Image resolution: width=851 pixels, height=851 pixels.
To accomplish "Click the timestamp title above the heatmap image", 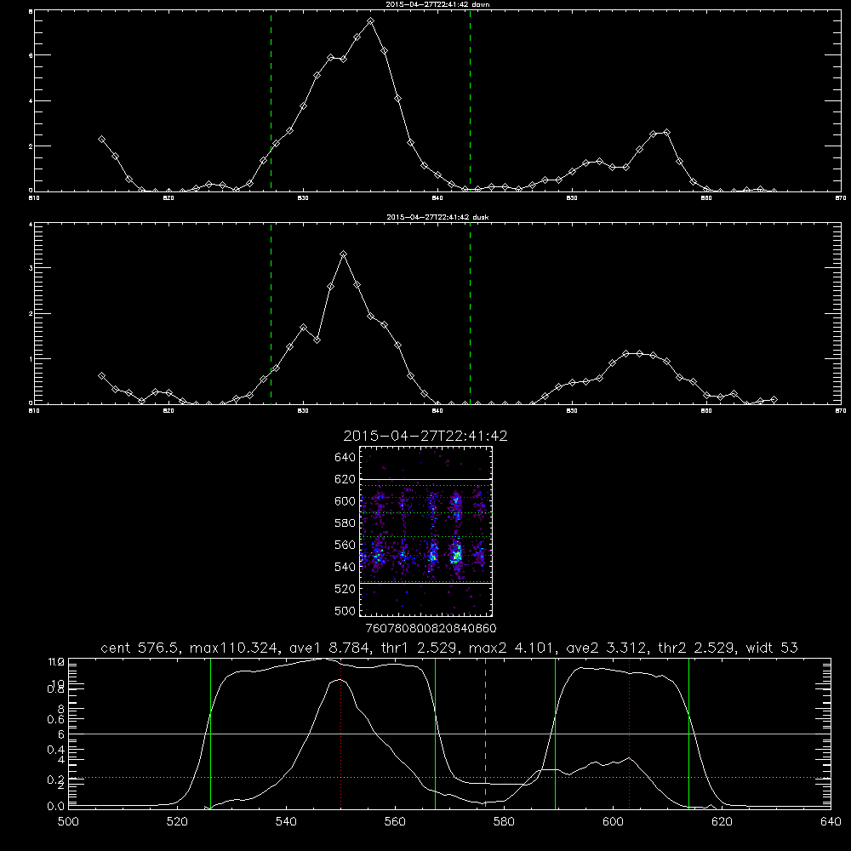I will tap(425, 436).
